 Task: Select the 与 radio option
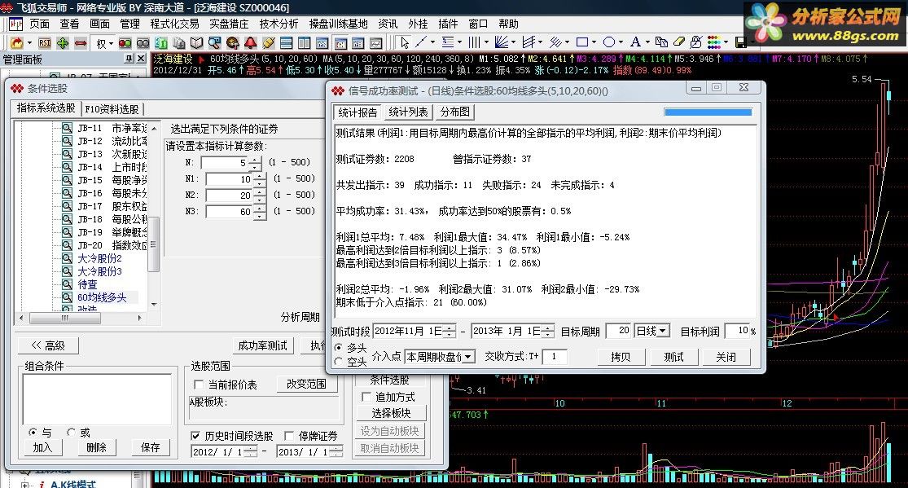33,432
